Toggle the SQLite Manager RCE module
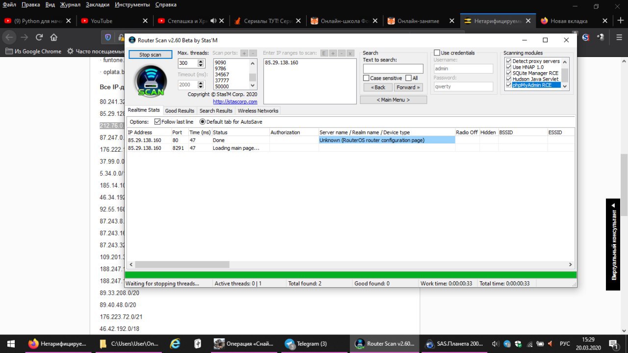Viewport: 628px width, 353px height. pyautogui.click(x=509, y=73)
